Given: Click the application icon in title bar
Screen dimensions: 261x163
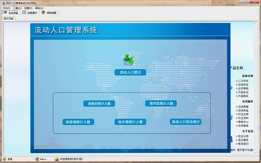Looking at the screenshot, I should coord(3,3).
